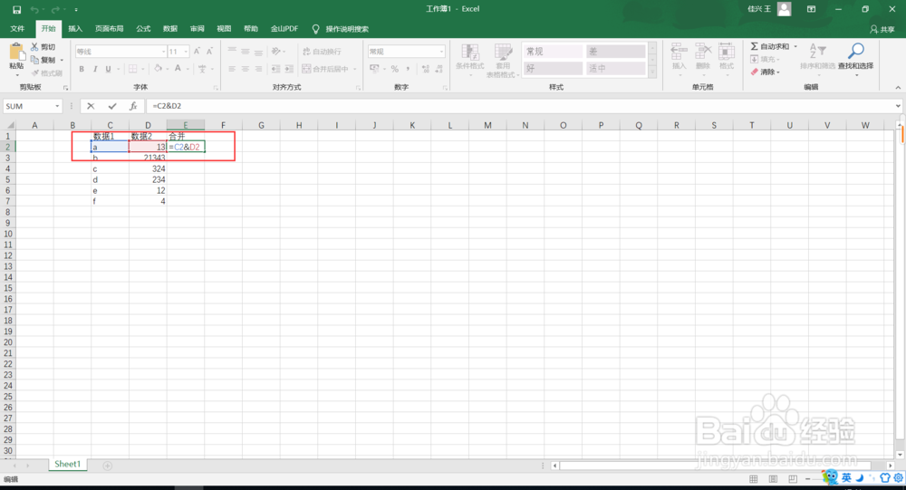
Task: Toggle right text alignment
Action: click(258, 69)
